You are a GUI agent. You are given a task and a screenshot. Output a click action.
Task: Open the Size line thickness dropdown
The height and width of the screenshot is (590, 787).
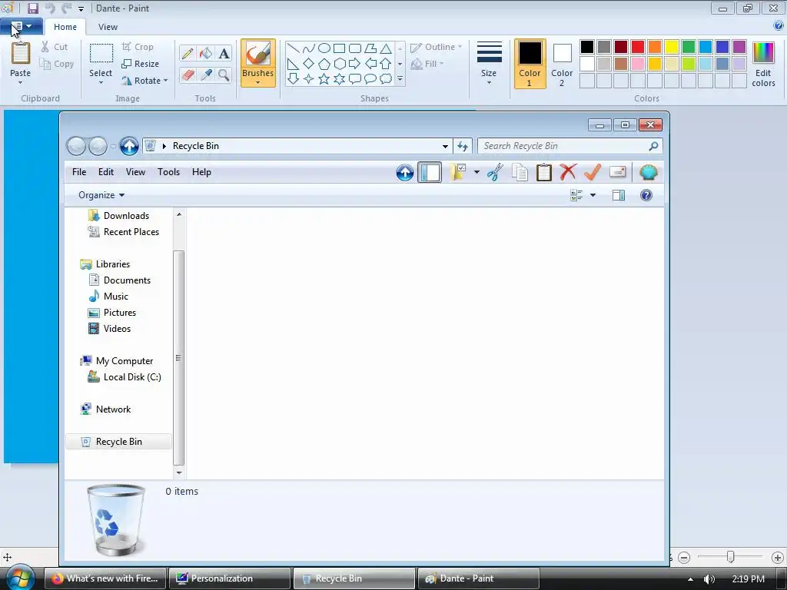(x=489, y=64)
